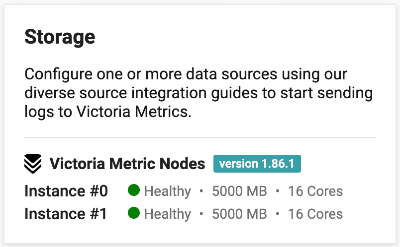This screenshot has height=247, width=400.
Task: Click the 16 Cores value for Instance #1
Action: click(315, 214)
